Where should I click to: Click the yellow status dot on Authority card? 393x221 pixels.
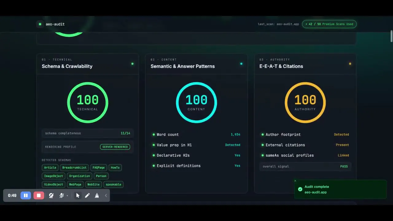(350, 64)
